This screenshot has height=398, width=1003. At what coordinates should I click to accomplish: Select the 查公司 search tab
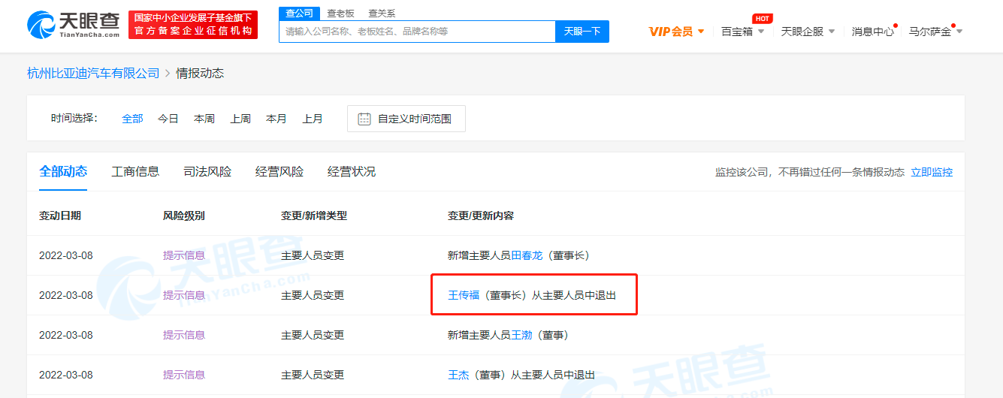pos(299,13)
